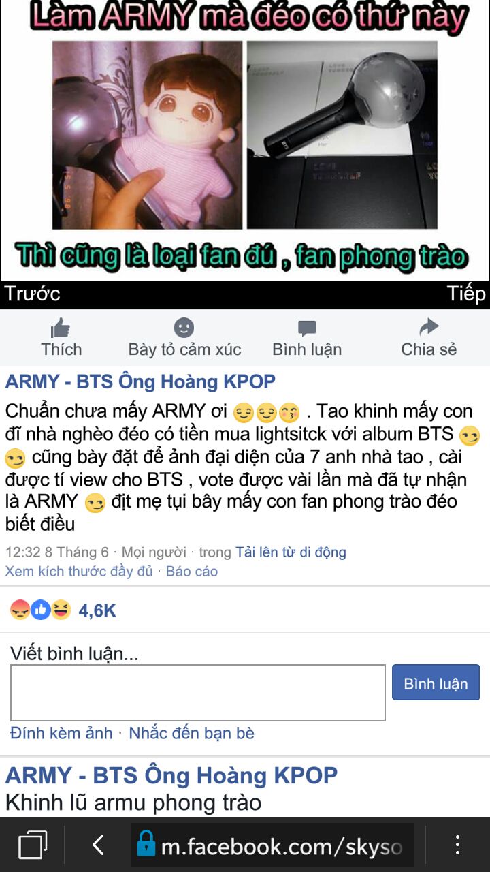Screen dimensions: 490x872
Task: Focus the Viết bình luận text box
Action: [198, 693]
